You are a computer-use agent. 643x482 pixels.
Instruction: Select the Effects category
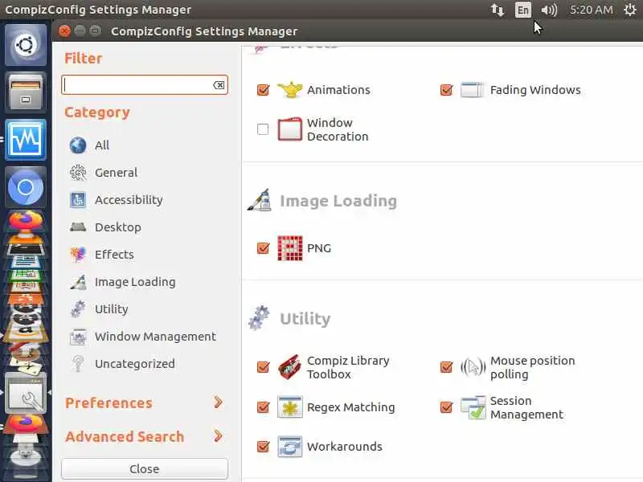[113, 255]
